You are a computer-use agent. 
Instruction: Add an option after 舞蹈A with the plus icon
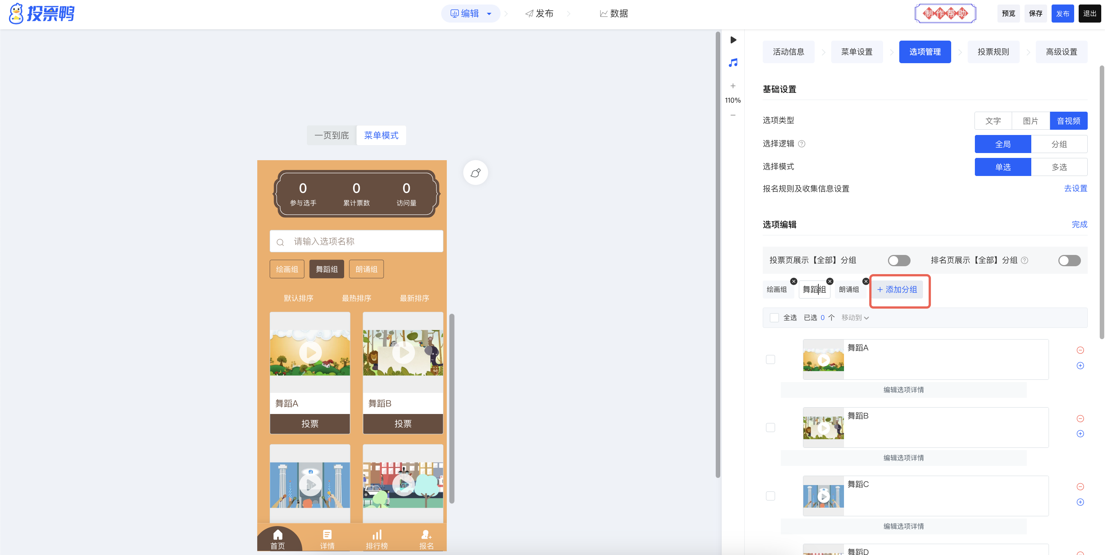(1080, 365)
